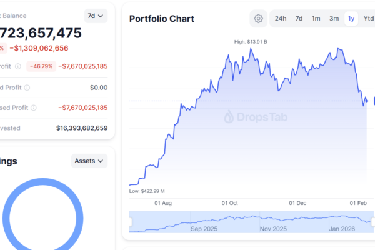Switch chart to Ytd range

point(368,19)
